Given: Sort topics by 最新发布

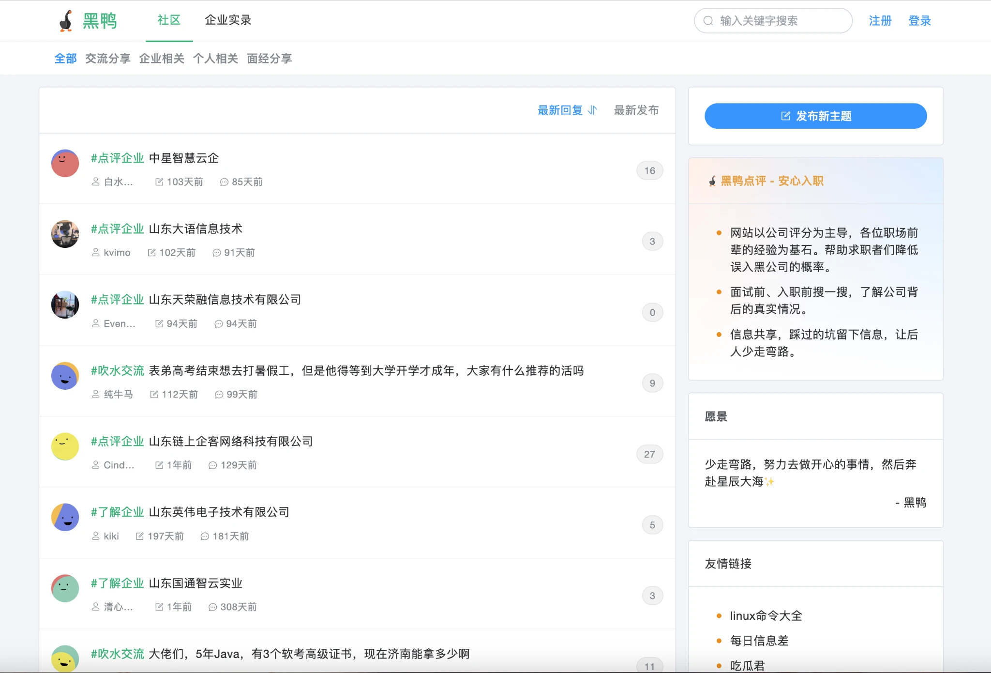Looking at the screenshot, I should (636, 110).
